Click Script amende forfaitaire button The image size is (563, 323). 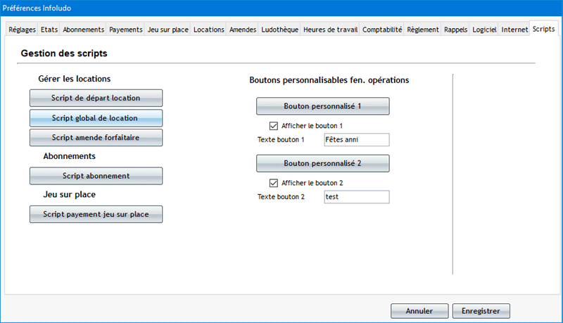click(96, 137)
